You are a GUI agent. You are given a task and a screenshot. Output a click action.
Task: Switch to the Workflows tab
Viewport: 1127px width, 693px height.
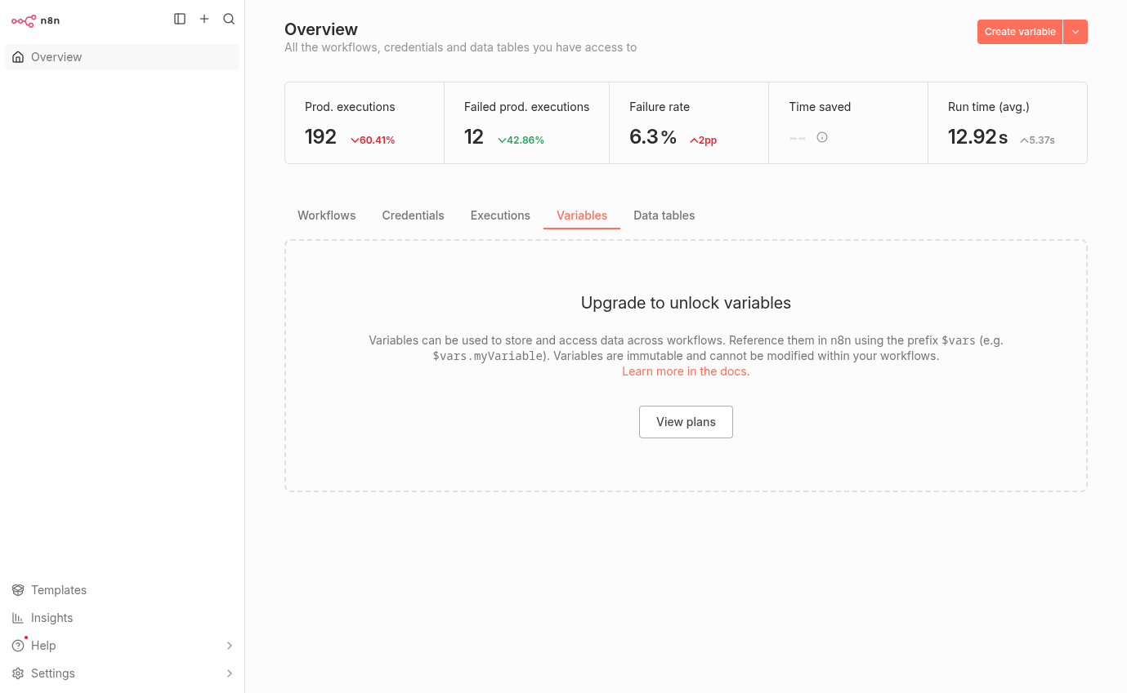[x=326, y=215]
